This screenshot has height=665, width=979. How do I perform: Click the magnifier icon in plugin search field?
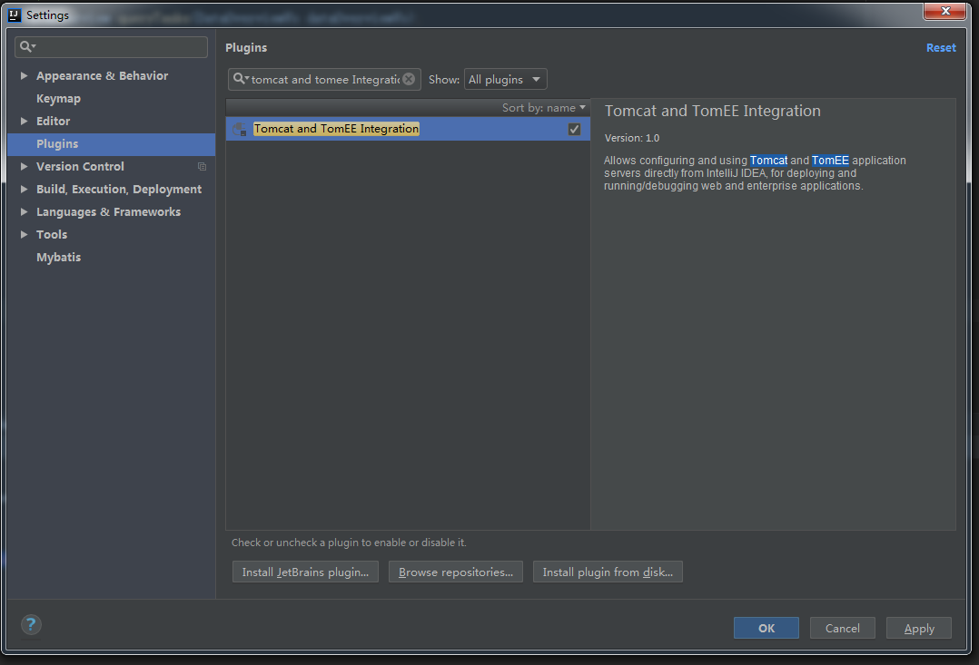tap(241, 79)
